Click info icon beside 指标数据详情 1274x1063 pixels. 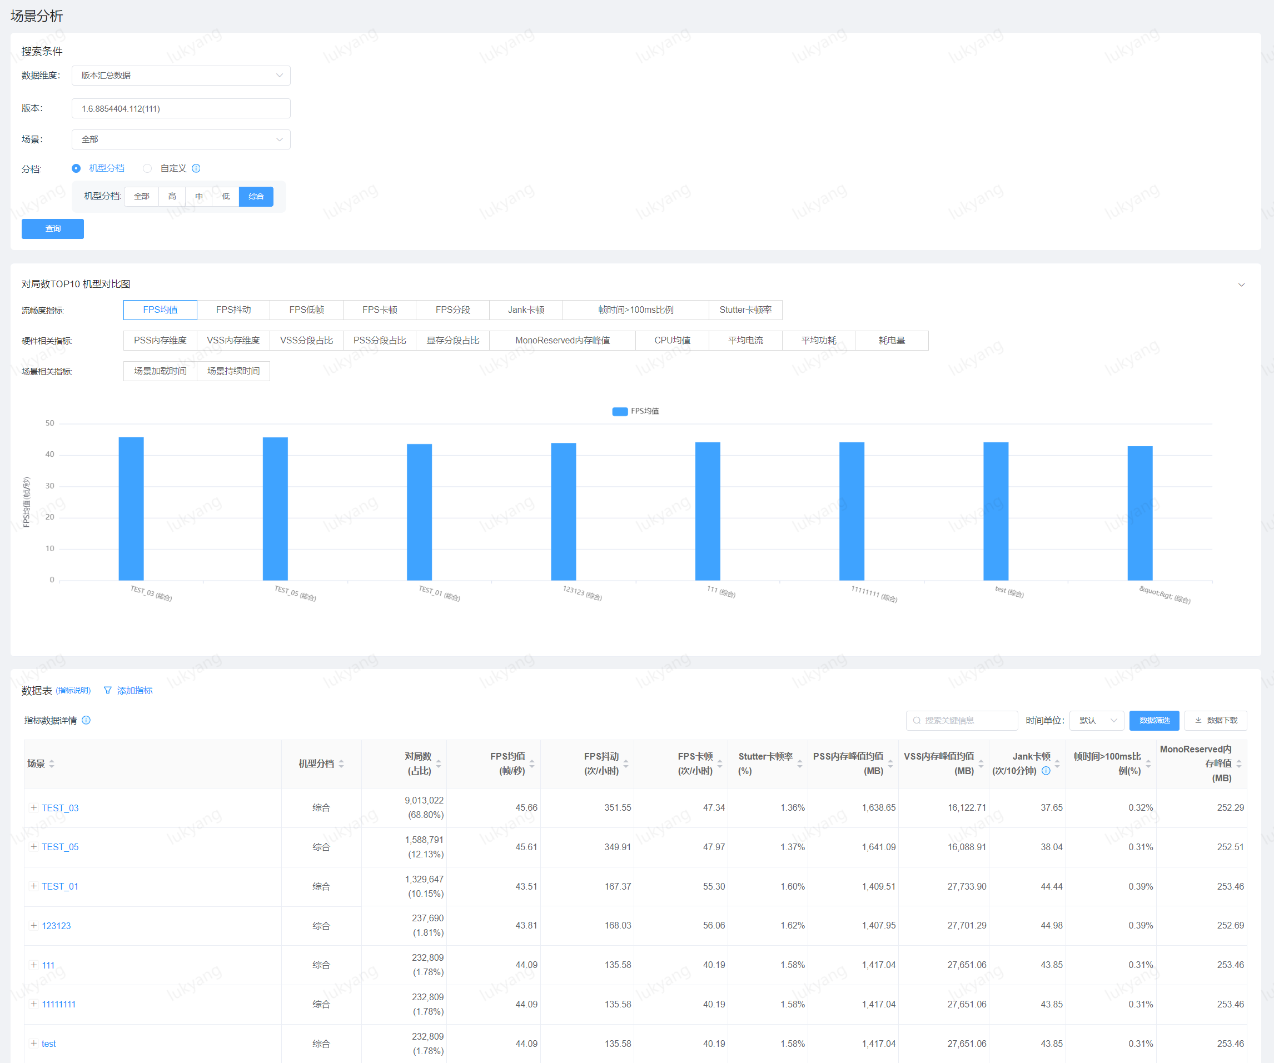[86, 720]
